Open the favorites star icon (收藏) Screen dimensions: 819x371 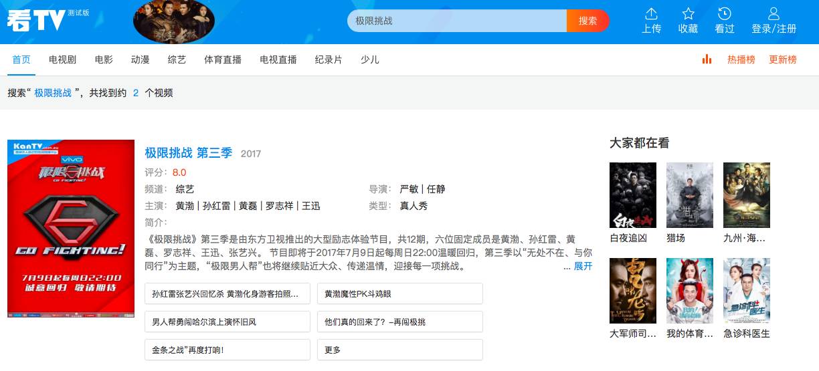coord(688,14)
